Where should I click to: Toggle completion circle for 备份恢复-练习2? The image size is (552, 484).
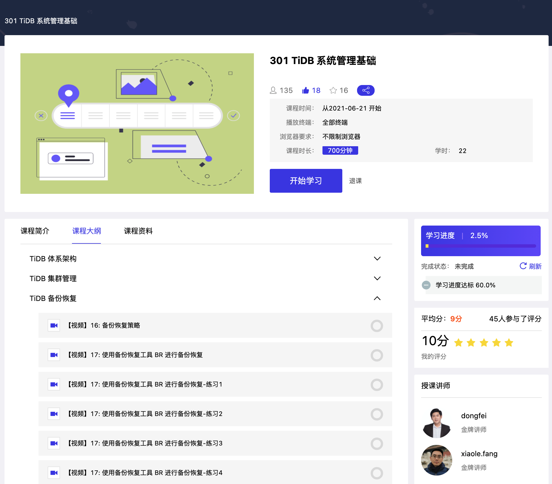[377, 414]
